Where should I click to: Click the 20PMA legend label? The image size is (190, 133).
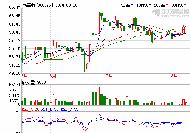[159, 5]
